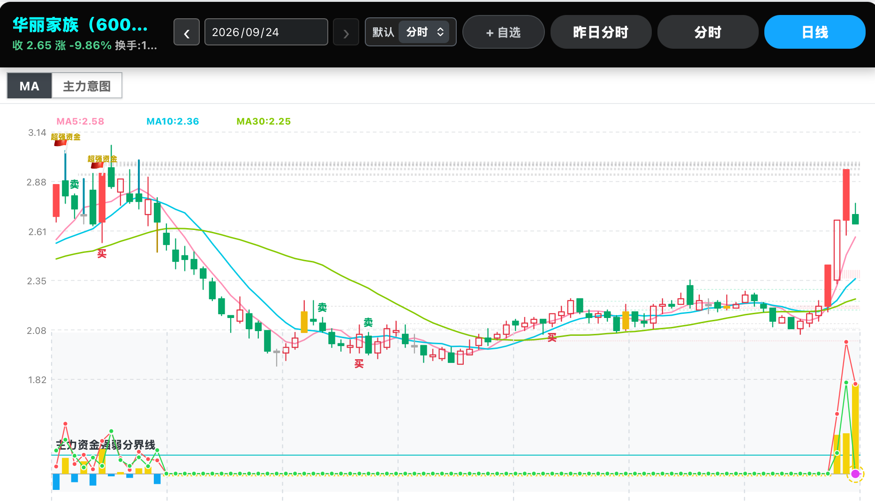Click the date field showing 2026/09/24
The image size is (875, 503).
point(266,32)
